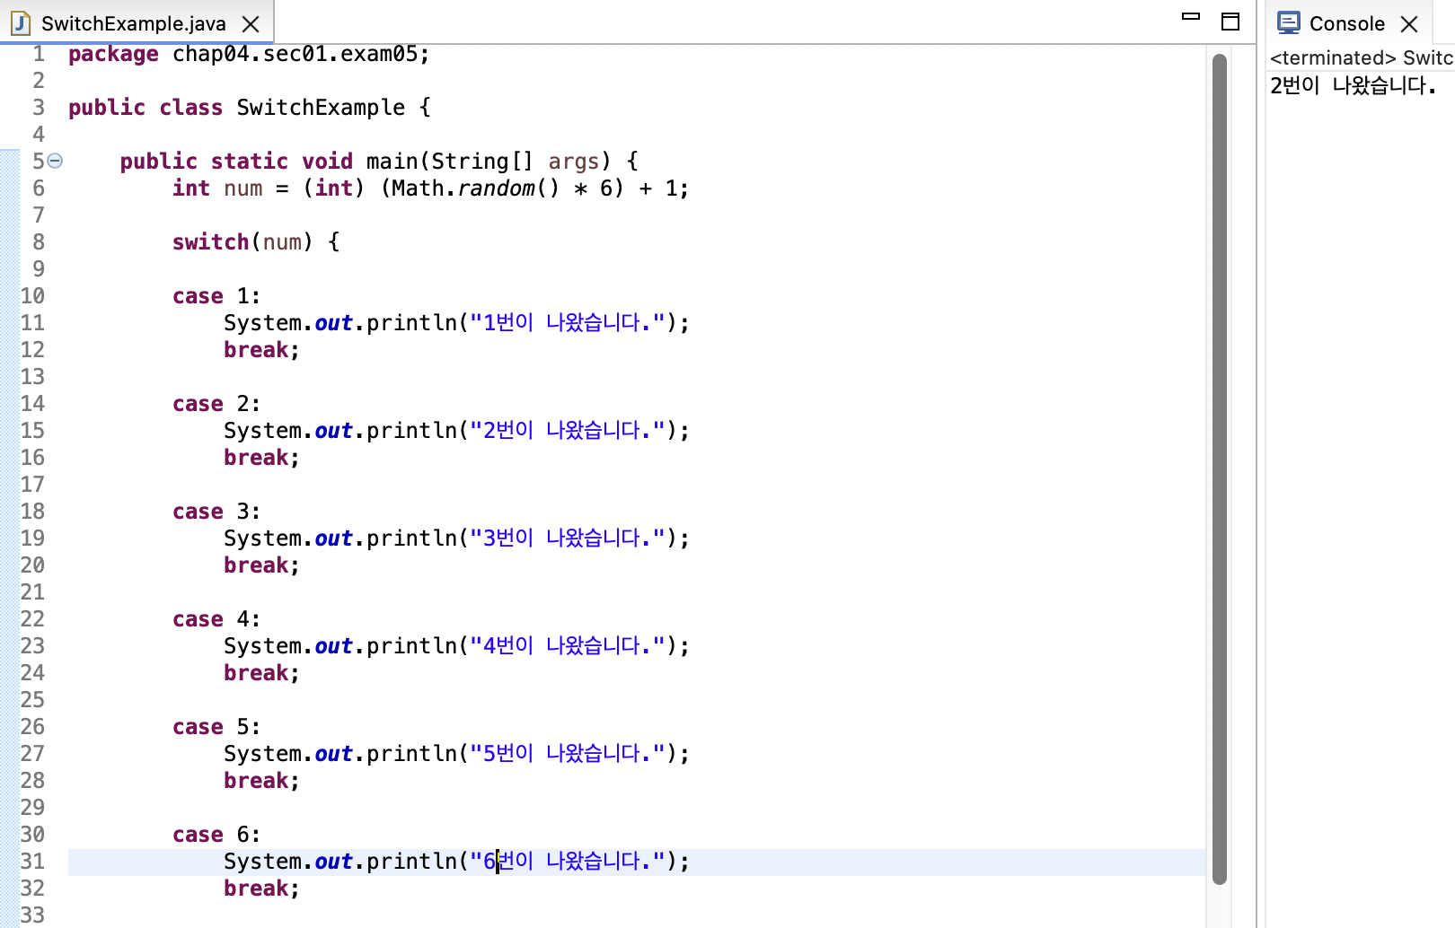This screenshot has width=1455, height=928.
Task: Click class name SwitchExample in code
Action: (x=321, y=108)
